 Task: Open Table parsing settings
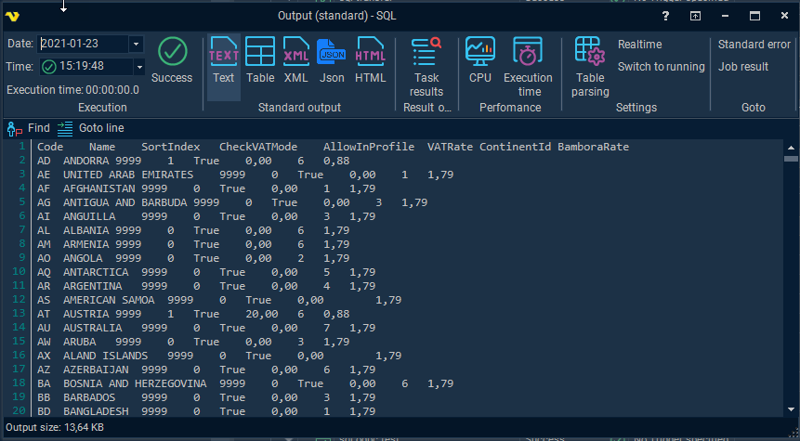[x=590, y=67]
